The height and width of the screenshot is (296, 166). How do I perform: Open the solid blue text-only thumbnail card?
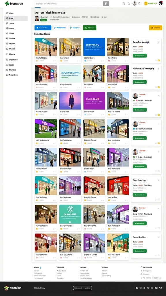94,47
